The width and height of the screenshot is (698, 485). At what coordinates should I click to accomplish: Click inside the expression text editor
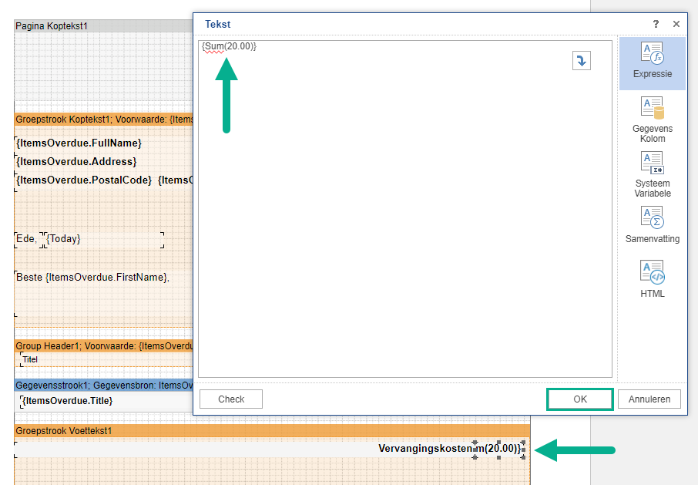point(404,216)
